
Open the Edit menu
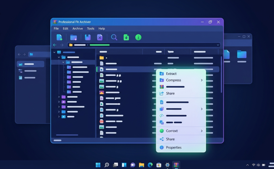pos(65,28)
